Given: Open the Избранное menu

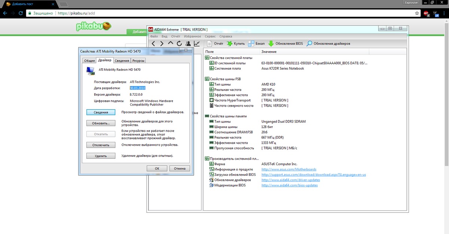Looking at the screenshot, I should tap(193, 37).
